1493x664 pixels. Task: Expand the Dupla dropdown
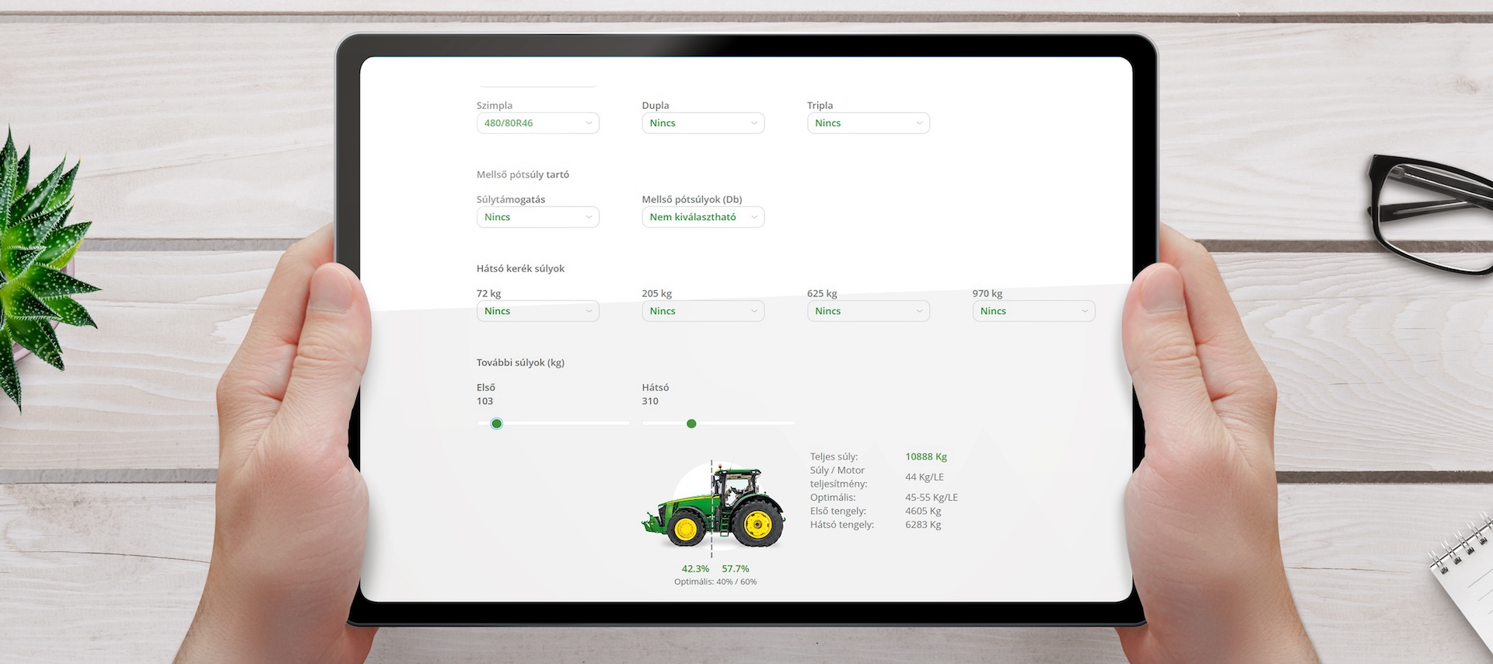tap(702, 123)
